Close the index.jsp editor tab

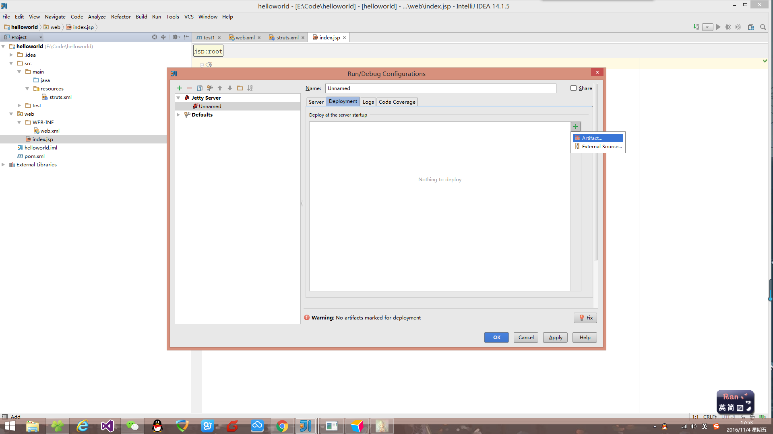click(345, 37)
